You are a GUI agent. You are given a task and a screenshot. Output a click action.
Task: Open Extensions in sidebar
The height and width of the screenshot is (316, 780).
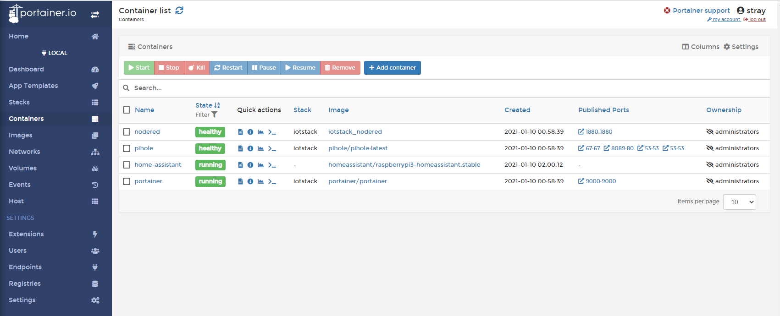coord(56,234)
